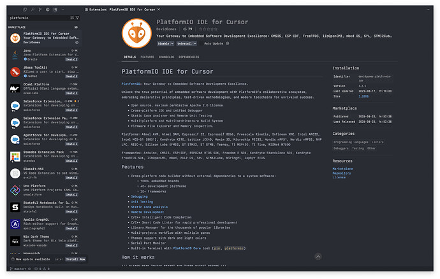
Task: Select the Stateful Notebooks extension icon
Action: [15, 207]
